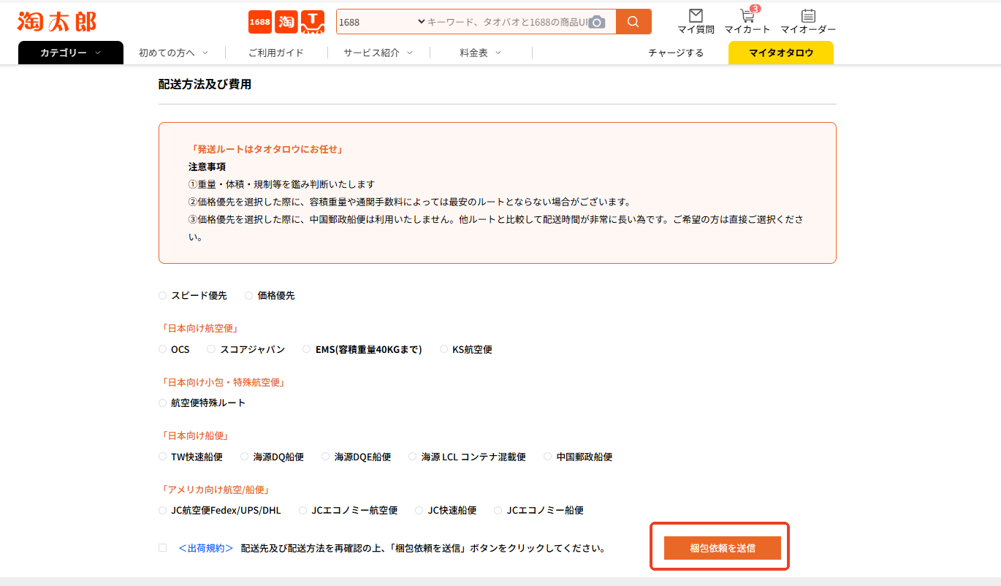Choose TW快速船便 option

pyautogui.click(x=163, y=457)
